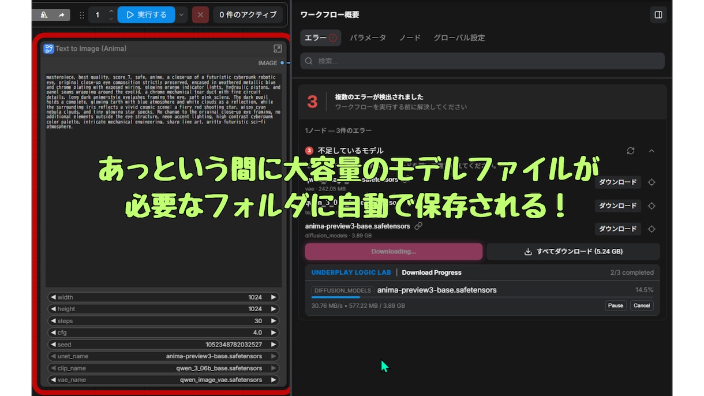This screenshot has height=396, width=704.
Task: Switch to the パラメータ tab
Action: point(368,38)
